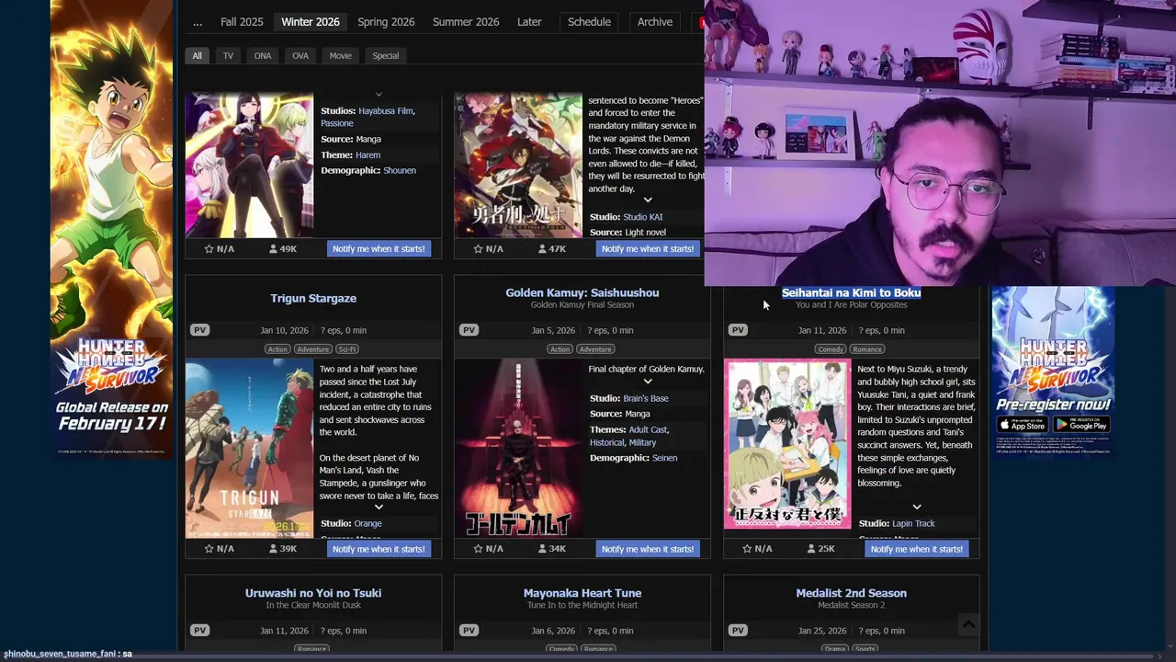Click members icon showing 39K
This screenshot has width=1176, height=662.
[274, 549]
